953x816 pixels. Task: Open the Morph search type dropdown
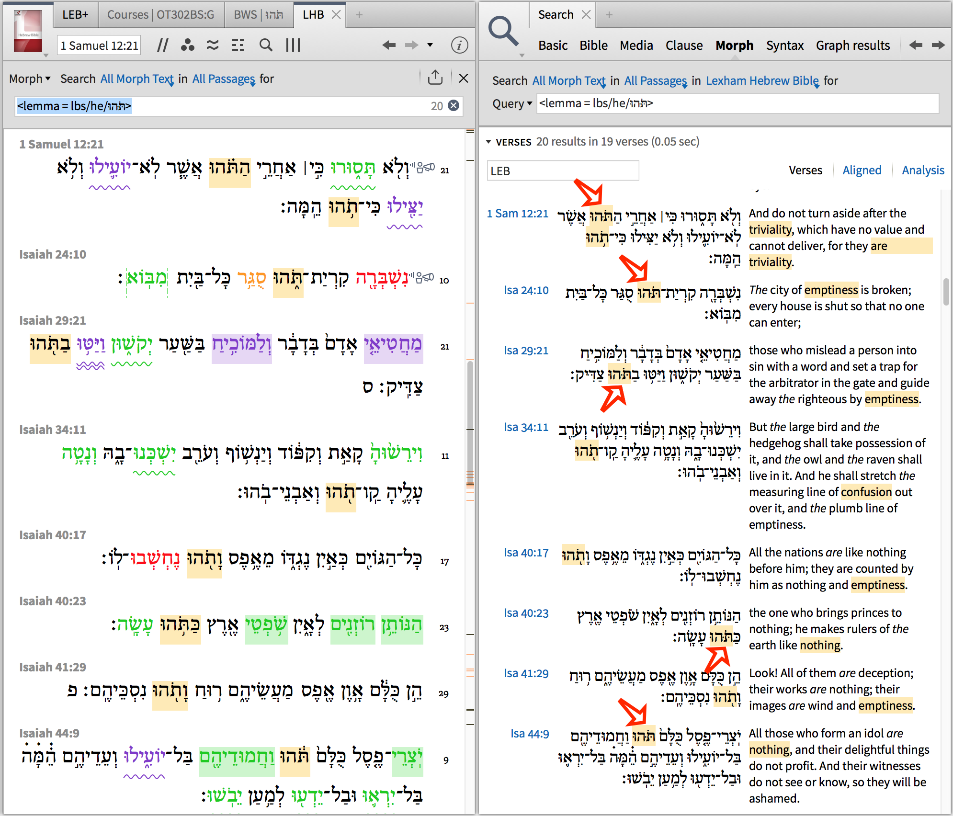(30, 79)
